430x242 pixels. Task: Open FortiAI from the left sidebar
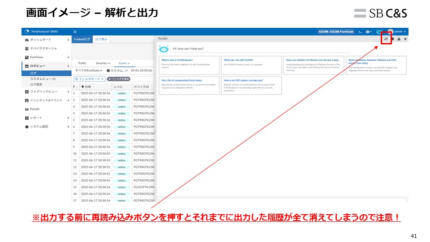34,109
